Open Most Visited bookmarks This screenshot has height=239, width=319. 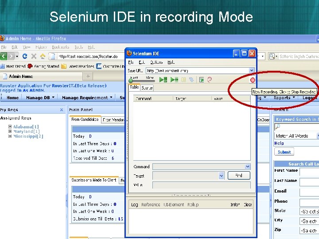[13, 66]
